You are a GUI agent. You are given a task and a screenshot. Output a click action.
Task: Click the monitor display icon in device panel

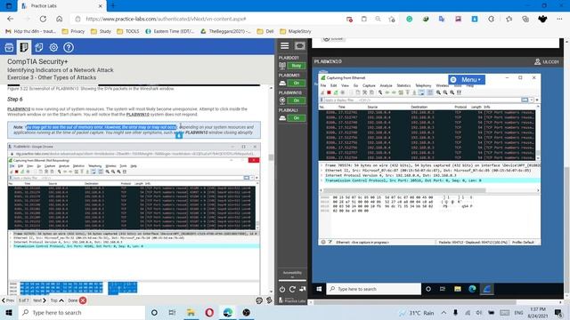click(x=300, y=45)
